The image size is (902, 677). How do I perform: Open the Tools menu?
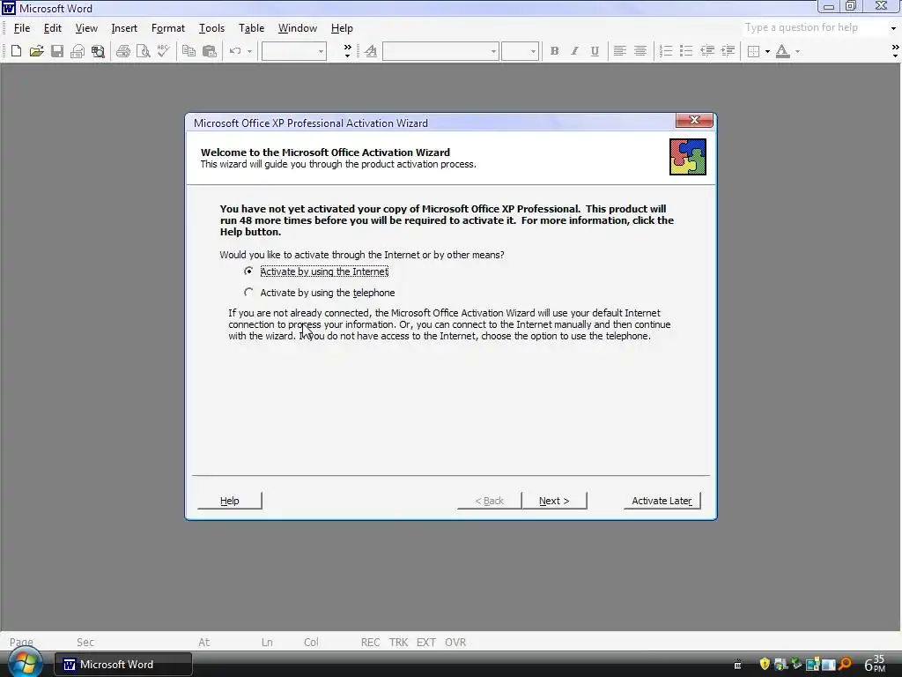[x=211, y=27]
